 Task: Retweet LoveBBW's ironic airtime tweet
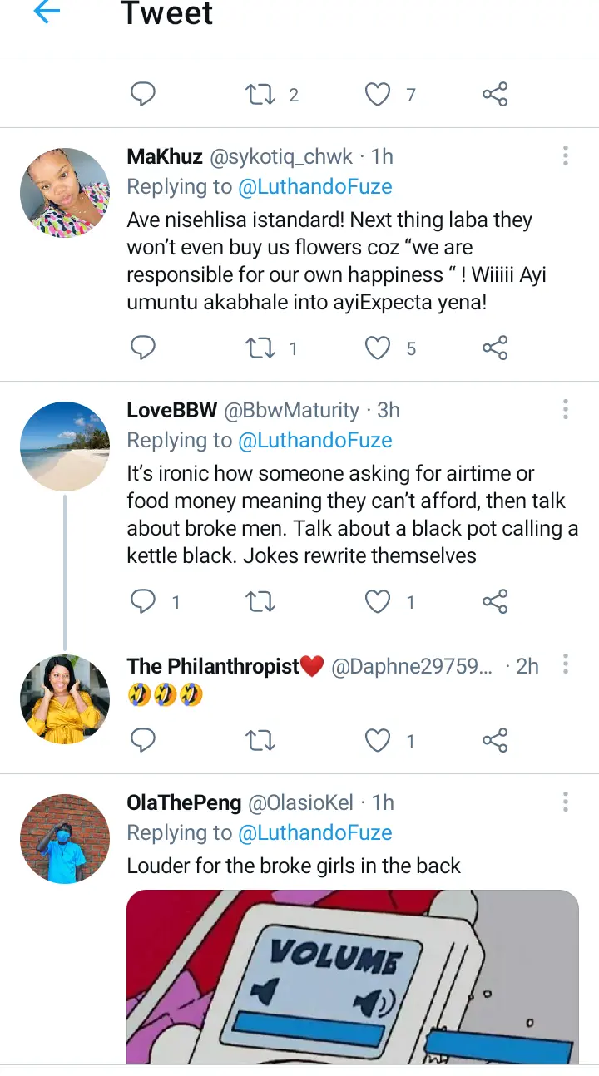click(260, 601)
